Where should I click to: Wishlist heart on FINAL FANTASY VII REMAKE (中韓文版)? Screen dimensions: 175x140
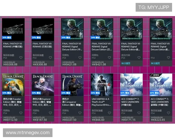point(21,58)
